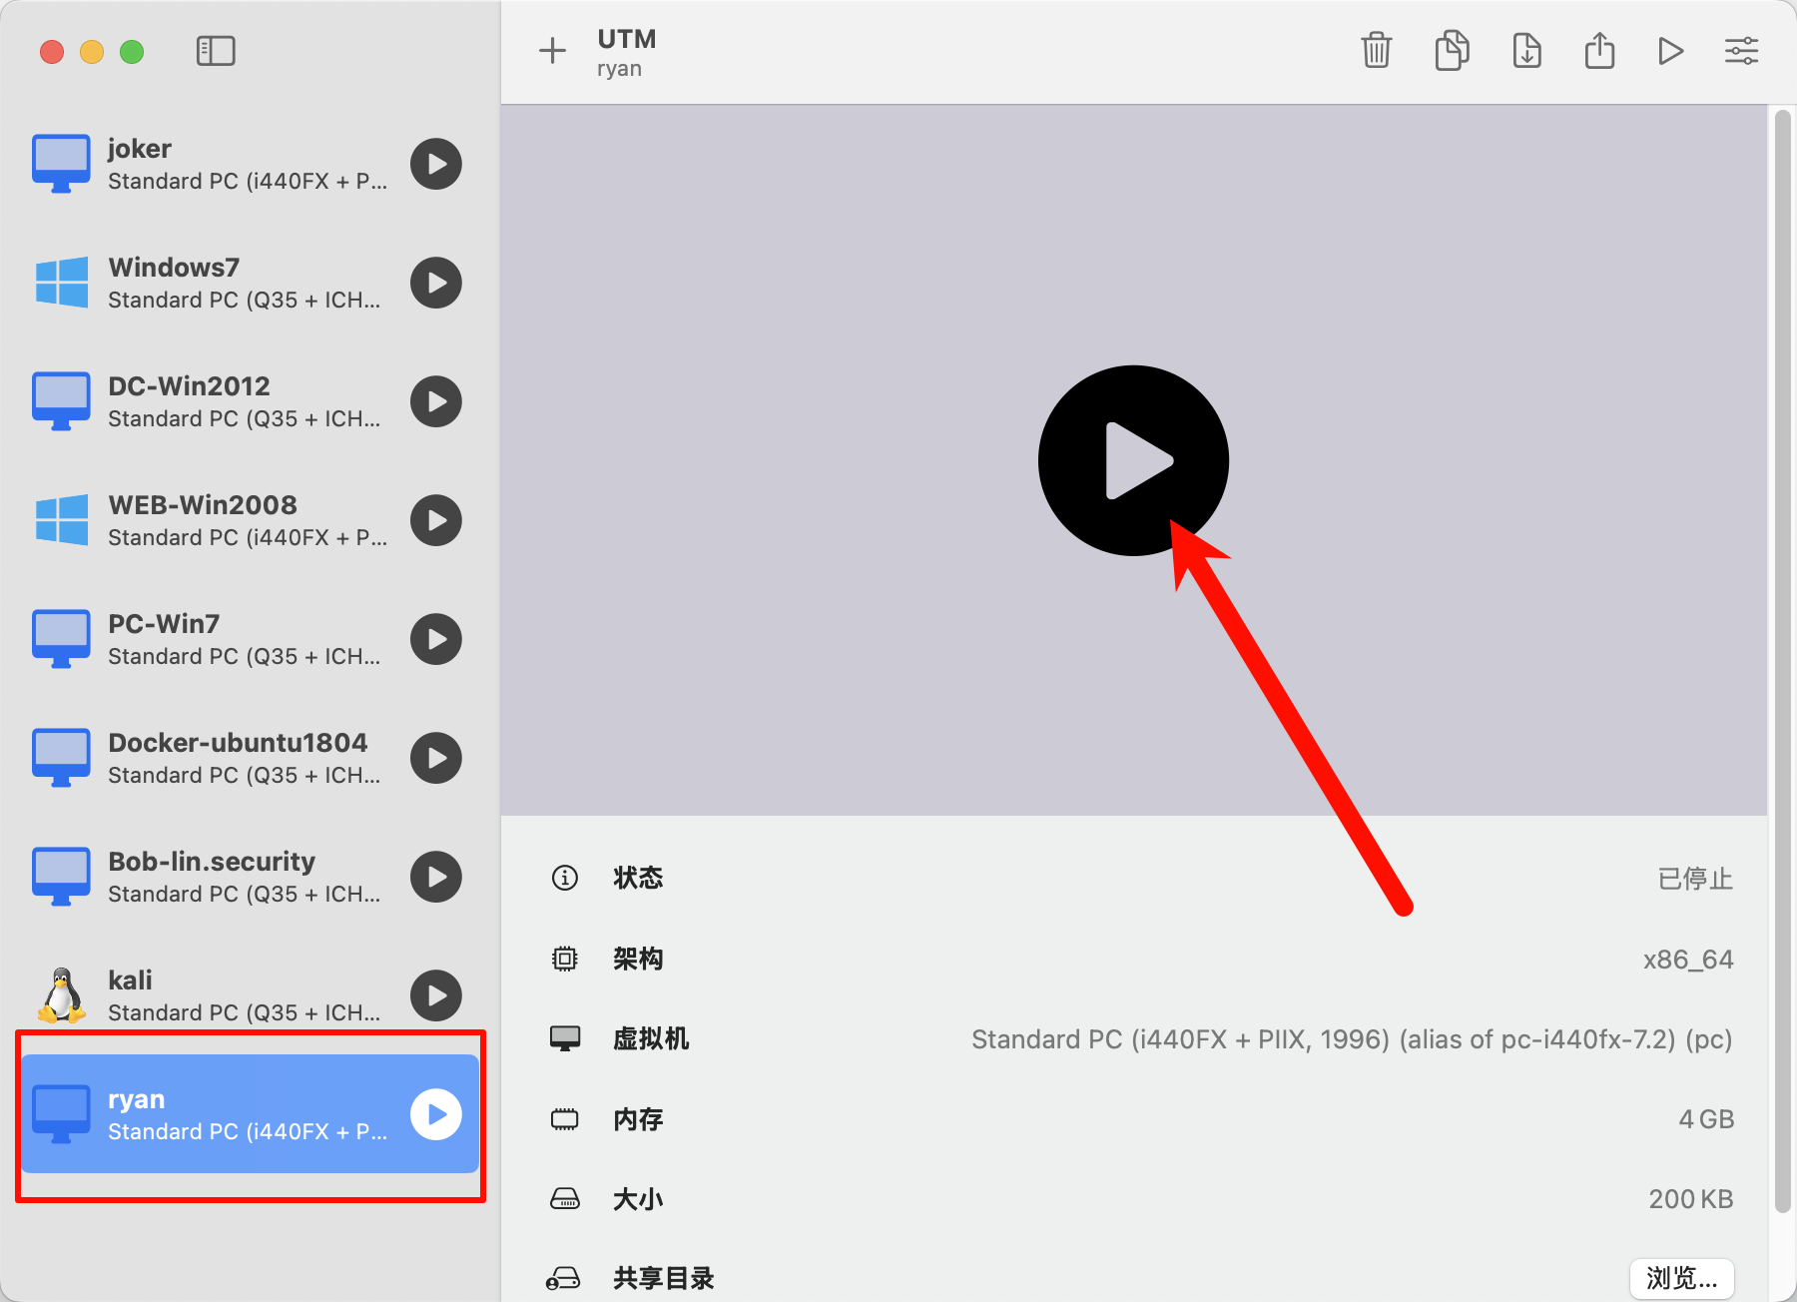Start the ryan VM with its play button
1797x1302 pixels.
click(x=436, y=1114)
